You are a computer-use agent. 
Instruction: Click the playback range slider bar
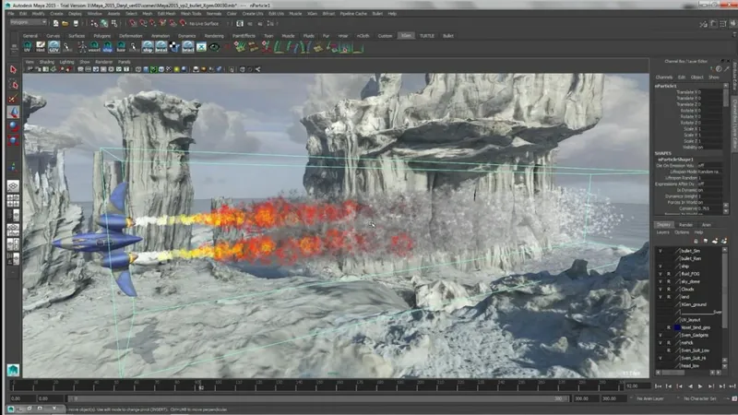[318, 398]
